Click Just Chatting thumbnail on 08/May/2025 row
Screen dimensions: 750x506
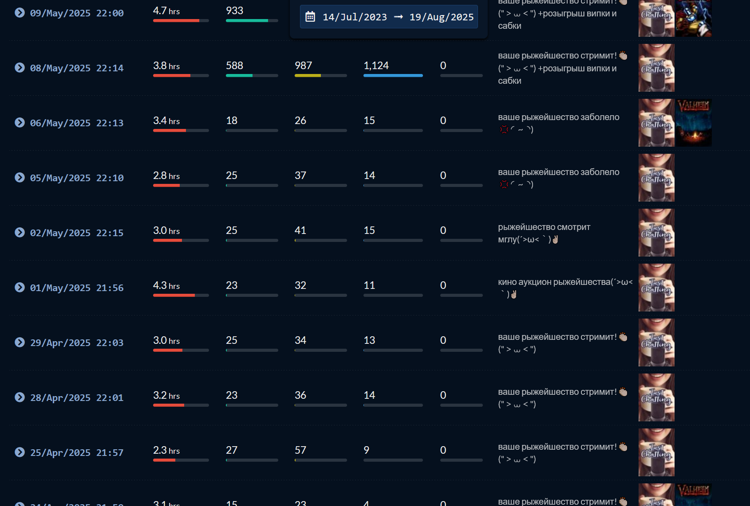pos(656,68)
